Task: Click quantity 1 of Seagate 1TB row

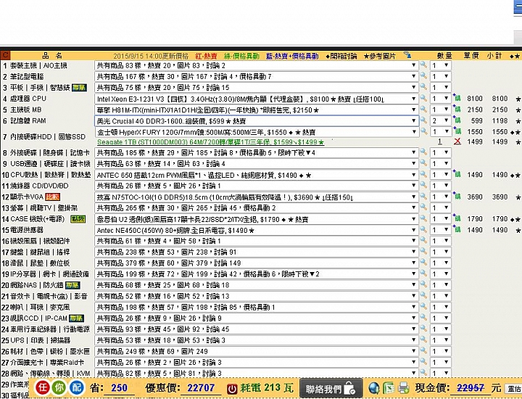Action: pyautogui.click(x=440, y=141)
